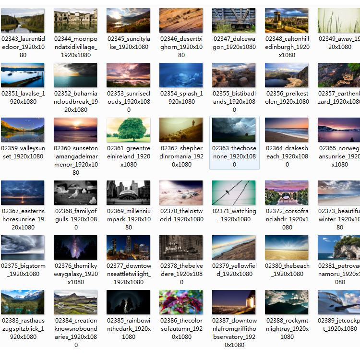Click the 02379_yellowfield thumbnail
360x360 pixels.
(x=234, y=247)
